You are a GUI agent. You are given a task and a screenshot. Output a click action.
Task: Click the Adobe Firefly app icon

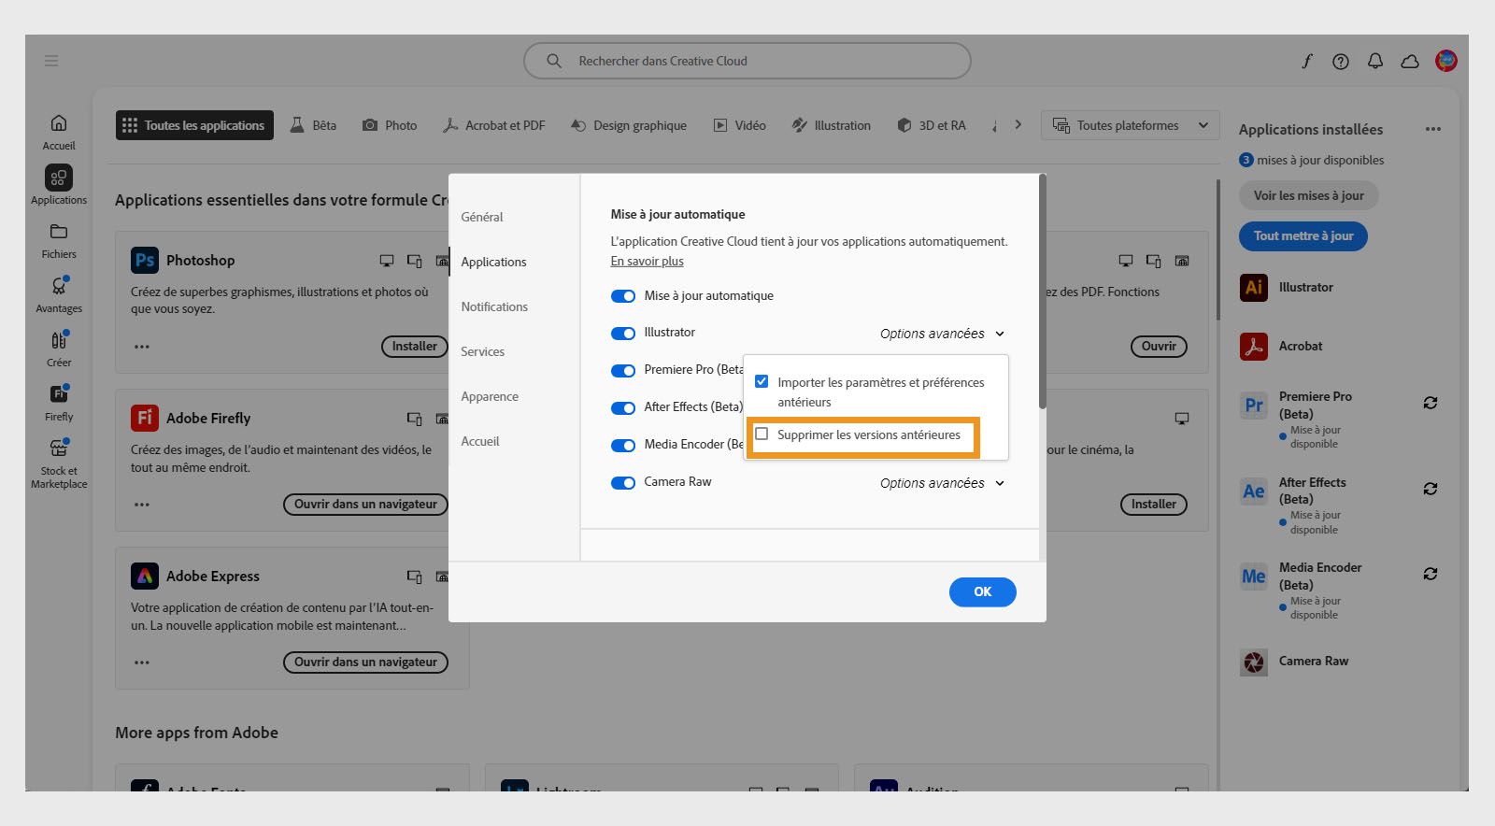[145, 418]
